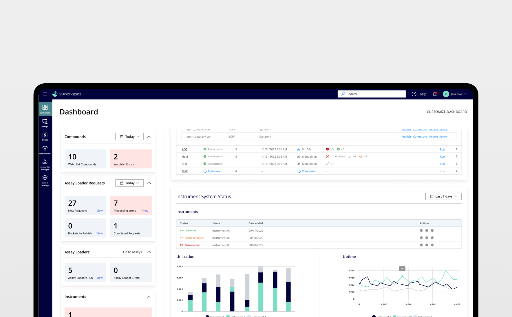The height and width of the screenshot is (317, 512).
Task: Open Integration Manager in the sidebar
Action: 45,164
